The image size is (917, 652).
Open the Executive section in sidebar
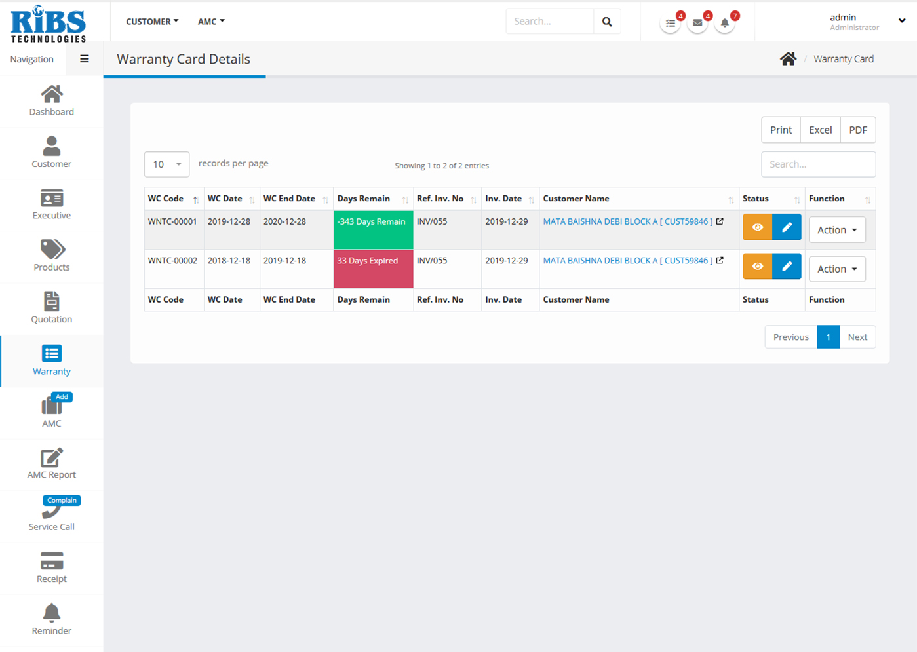51,204
